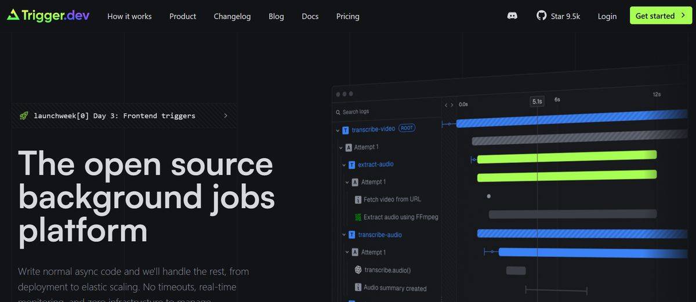
Task: Select the 5.1s timeline marker
Action: click(x=537, y=101)
